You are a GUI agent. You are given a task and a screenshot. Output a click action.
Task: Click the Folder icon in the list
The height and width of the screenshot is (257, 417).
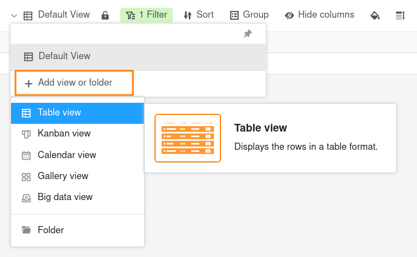26,230
